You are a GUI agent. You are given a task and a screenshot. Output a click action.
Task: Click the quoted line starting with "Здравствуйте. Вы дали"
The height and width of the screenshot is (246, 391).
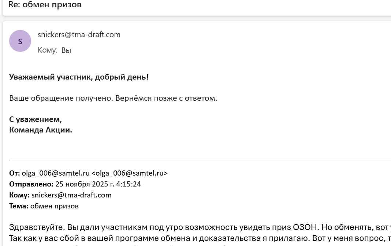tap(146, 227)
